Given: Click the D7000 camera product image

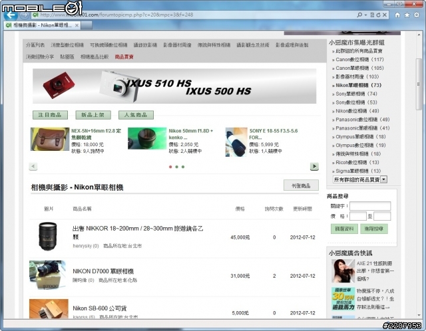Looking at the screenshot, I should pyautogui.click(x=48, y=275).
